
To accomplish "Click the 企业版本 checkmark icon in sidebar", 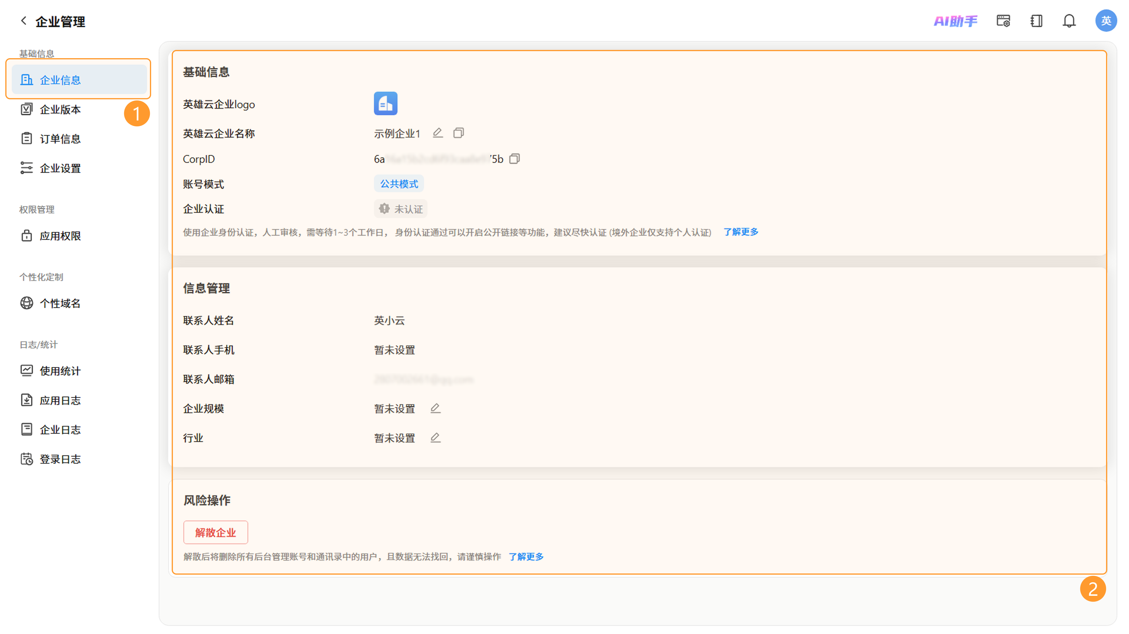I will click(27, 109).
